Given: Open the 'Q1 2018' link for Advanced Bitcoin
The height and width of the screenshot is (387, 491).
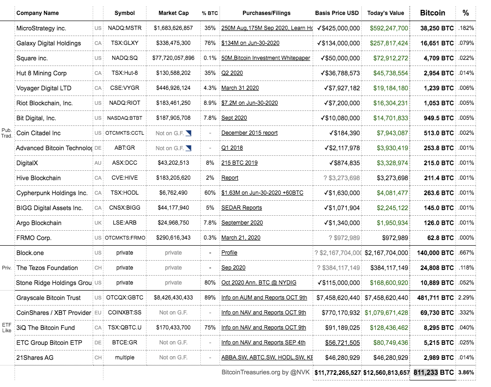Looking at the screenshot, I should point(232,148).
